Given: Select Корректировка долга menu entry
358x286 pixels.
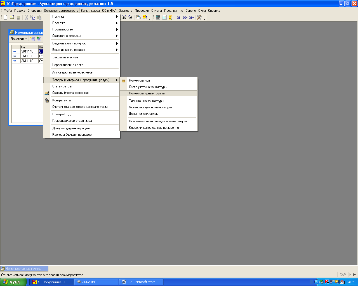Looking at the screenshot, I should click(82, 65).
